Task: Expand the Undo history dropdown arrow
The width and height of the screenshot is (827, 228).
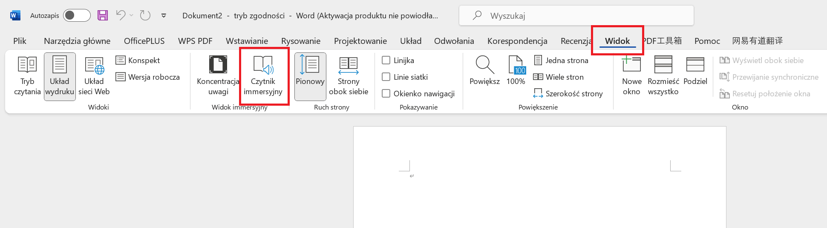Action: click(131, 16)
